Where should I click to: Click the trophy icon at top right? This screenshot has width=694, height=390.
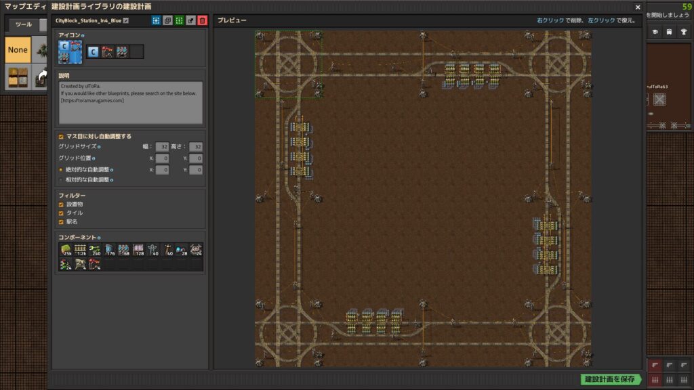(x=684, y=32)
